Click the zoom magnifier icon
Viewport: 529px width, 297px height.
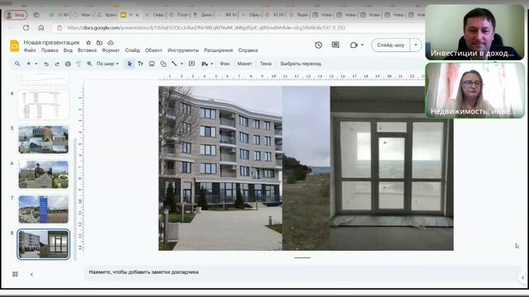tap(89, 64)
